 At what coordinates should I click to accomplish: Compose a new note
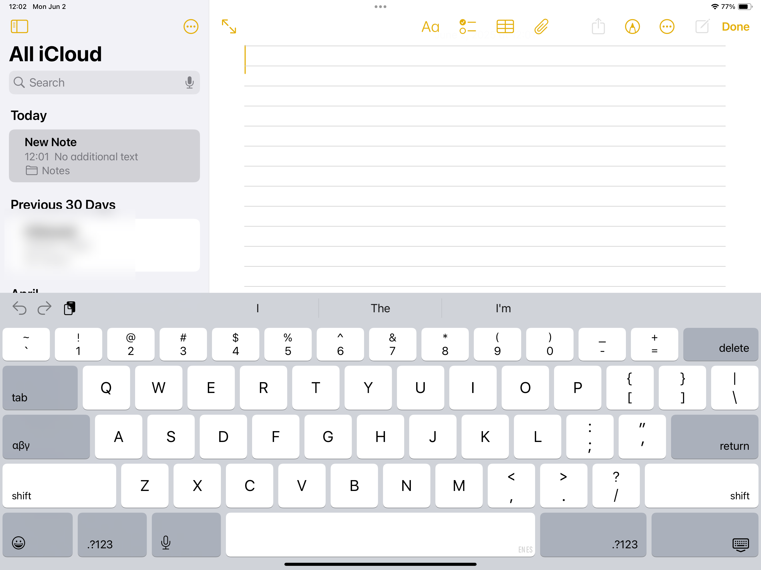(702, 27)
